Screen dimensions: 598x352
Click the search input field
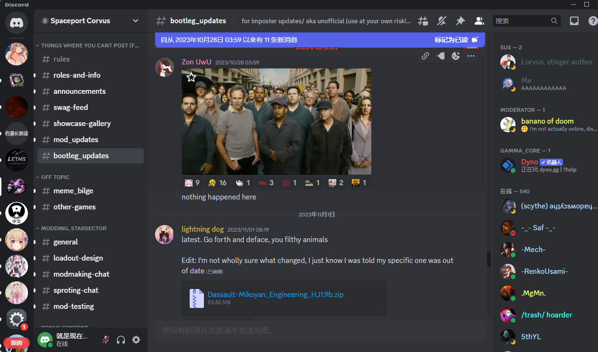tap(522, 21)
